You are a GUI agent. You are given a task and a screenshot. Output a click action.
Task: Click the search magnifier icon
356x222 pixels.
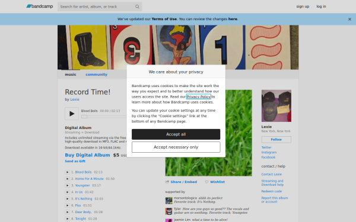point(137,7)
